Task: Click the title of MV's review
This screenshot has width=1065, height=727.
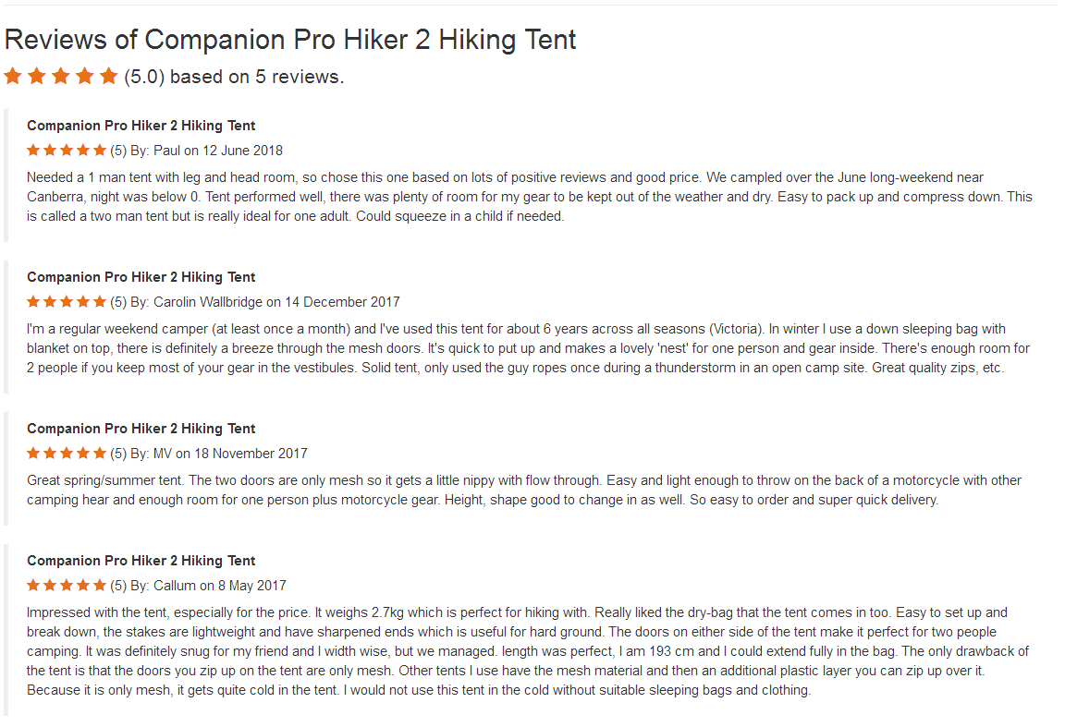Action: (x=141, y=429)
